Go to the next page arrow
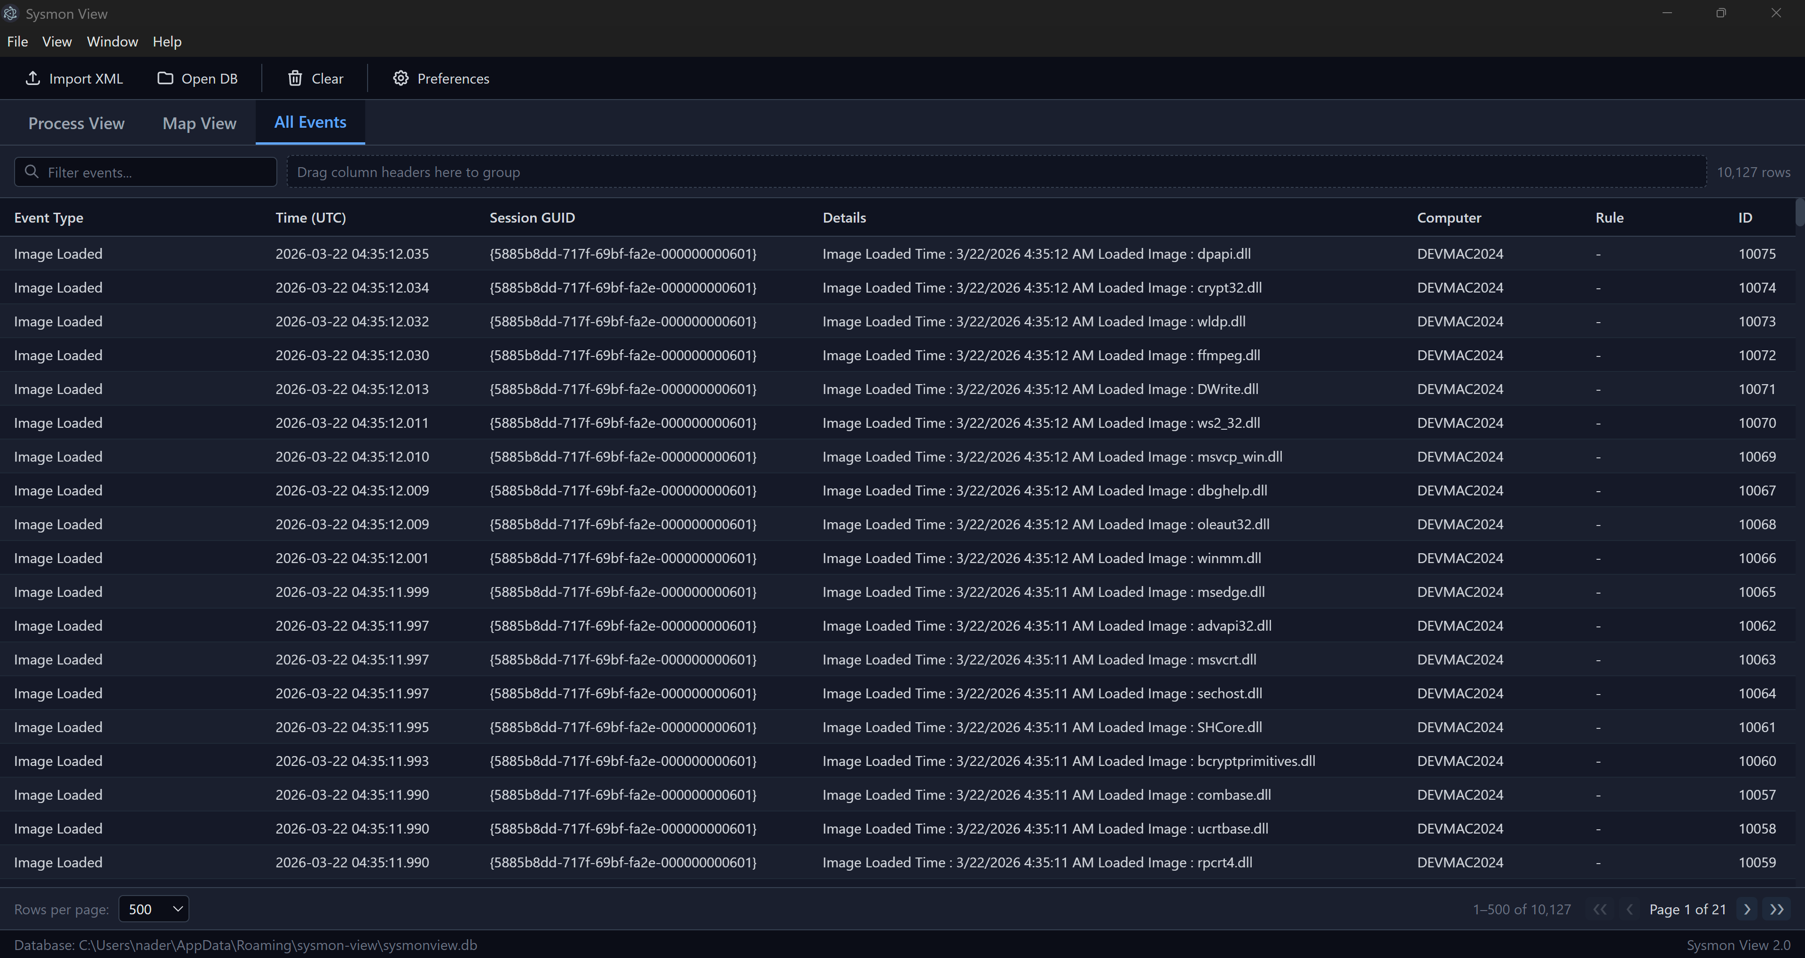This screenshot has height=958, width=1805. (x=1747, y=909)
